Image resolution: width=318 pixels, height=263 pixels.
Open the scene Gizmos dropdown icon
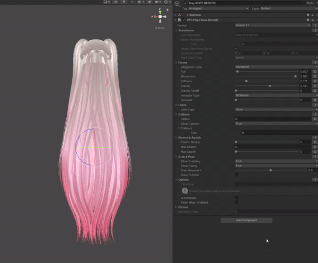click(x=165, y=2)
